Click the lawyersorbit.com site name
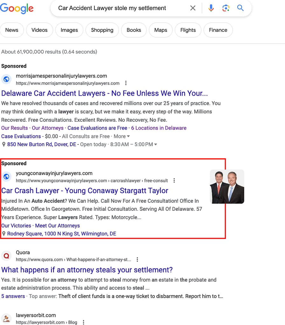285x325 pixels. click(x=36, y=315)
